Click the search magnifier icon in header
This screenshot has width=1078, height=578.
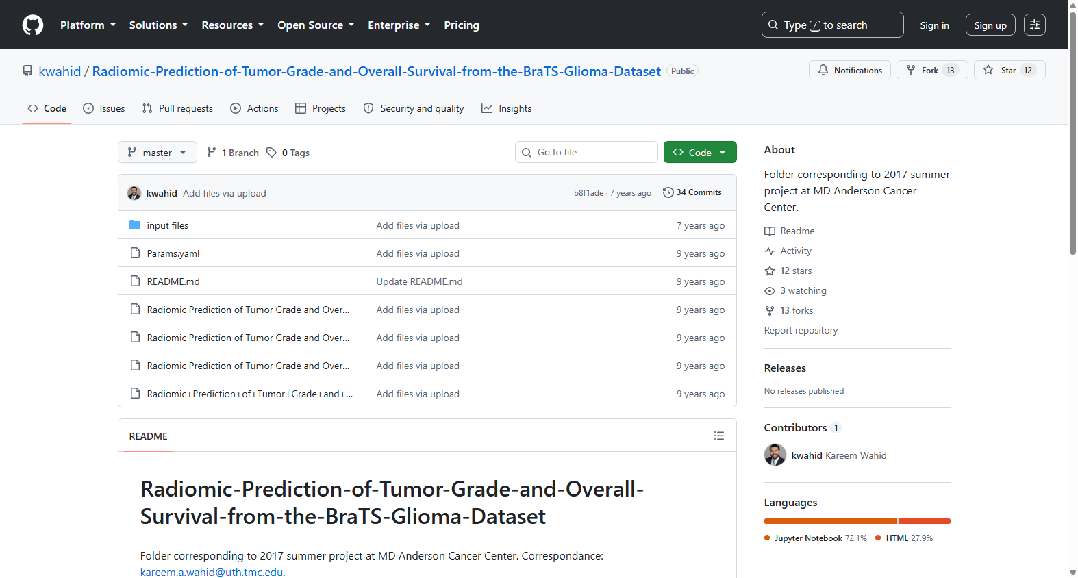pyautogui.click(x=773, y=25)
